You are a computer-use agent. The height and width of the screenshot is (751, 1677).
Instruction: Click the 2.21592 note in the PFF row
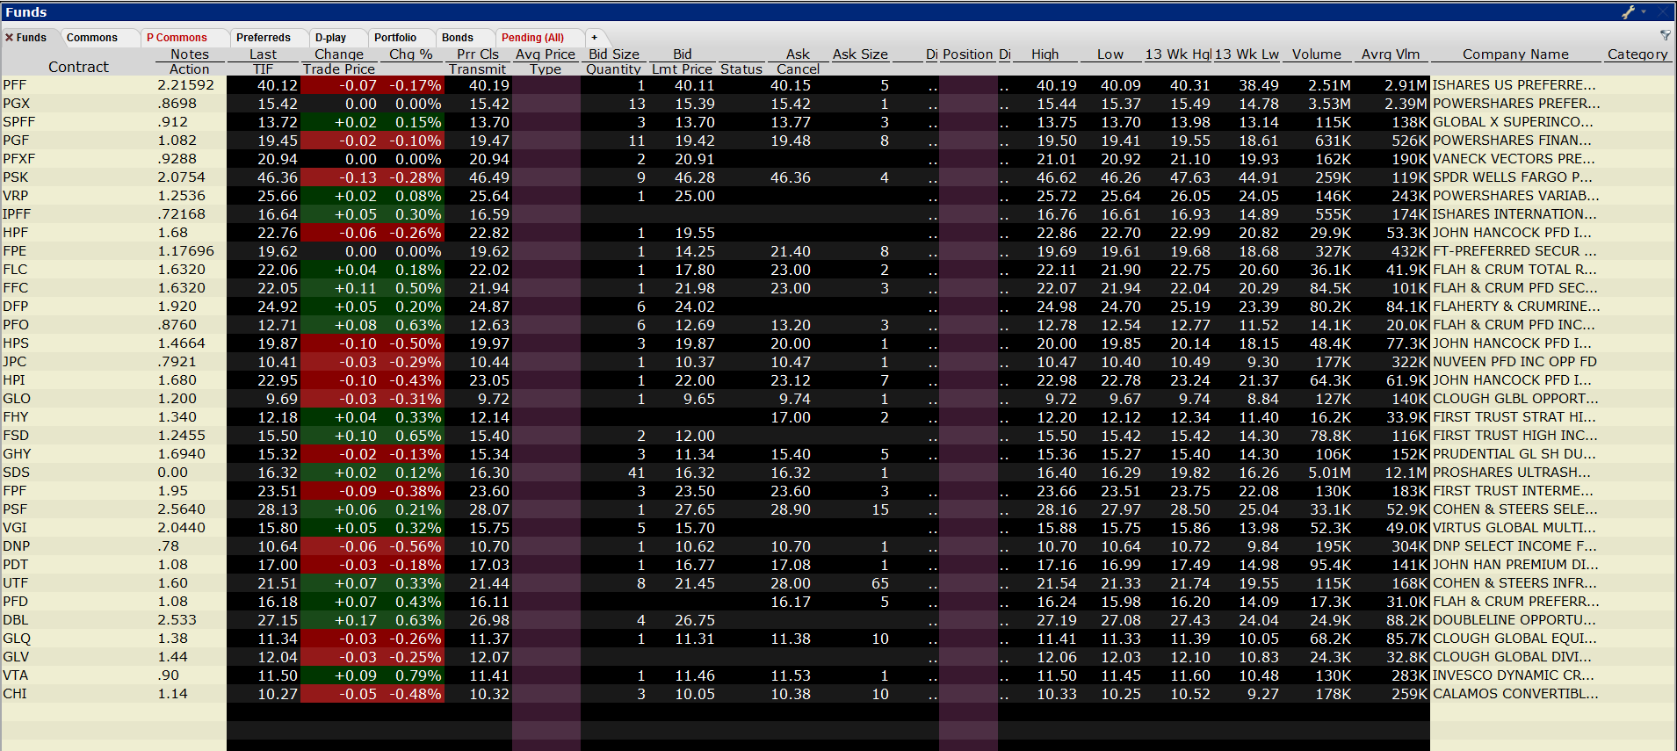tap(186, 85)
